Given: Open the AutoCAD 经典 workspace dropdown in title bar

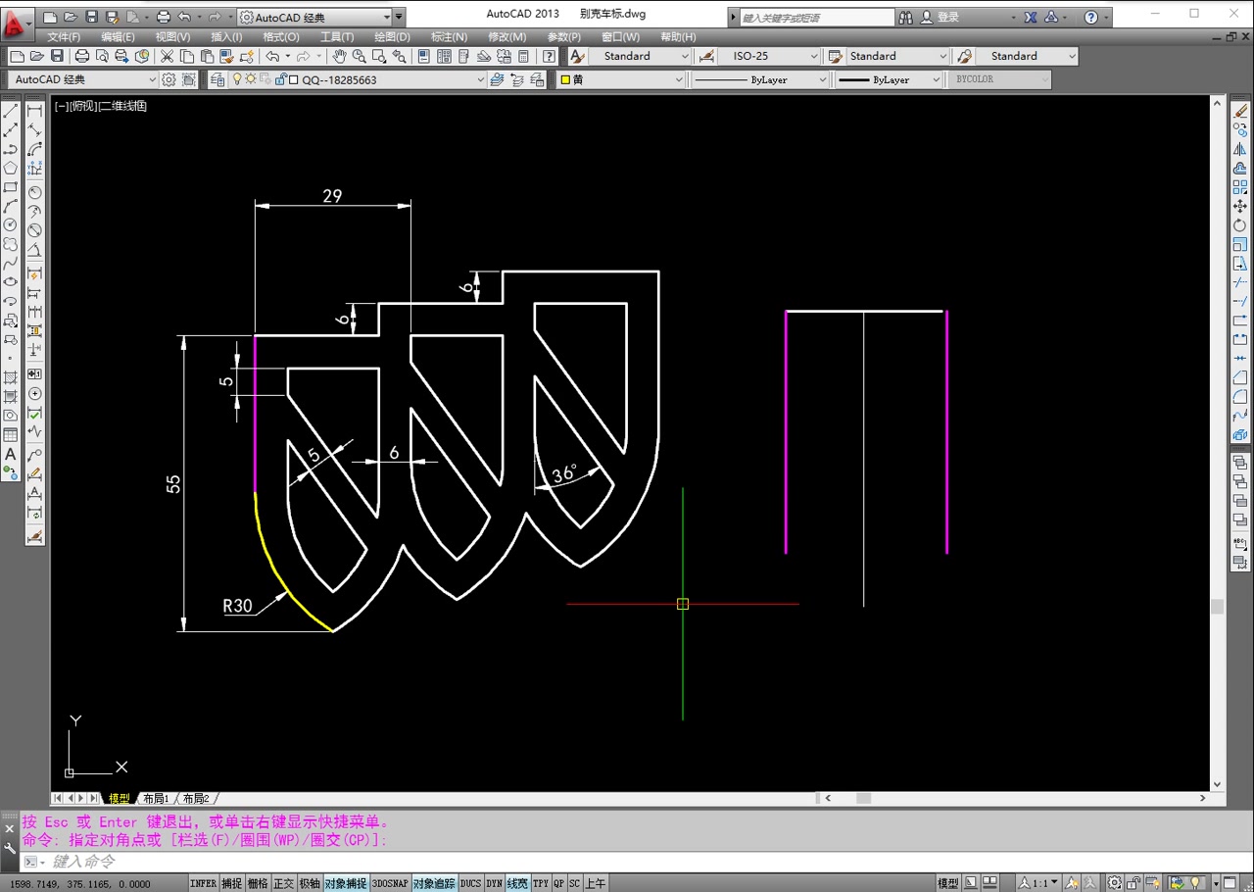Looking at the screenshot, I should pyautogui.click(x=314, y=17).
